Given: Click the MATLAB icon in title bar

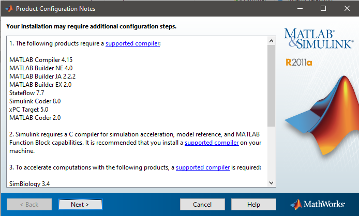Looking at the screenshot, I should tap(9, 9).
